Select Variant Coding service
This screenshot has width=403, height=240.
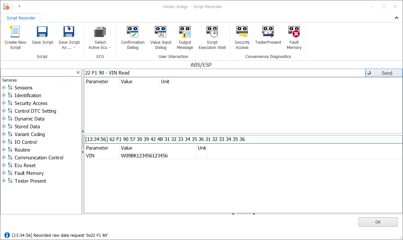click(x=30, y=134)
